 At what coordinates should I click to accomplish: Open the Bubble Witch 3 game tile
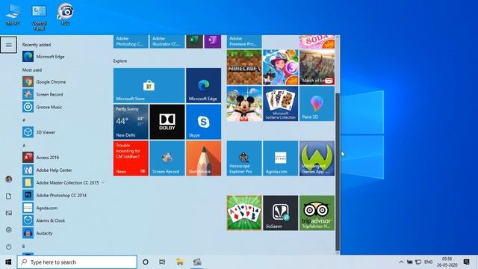pyautogui.click(x=281, y=67)
